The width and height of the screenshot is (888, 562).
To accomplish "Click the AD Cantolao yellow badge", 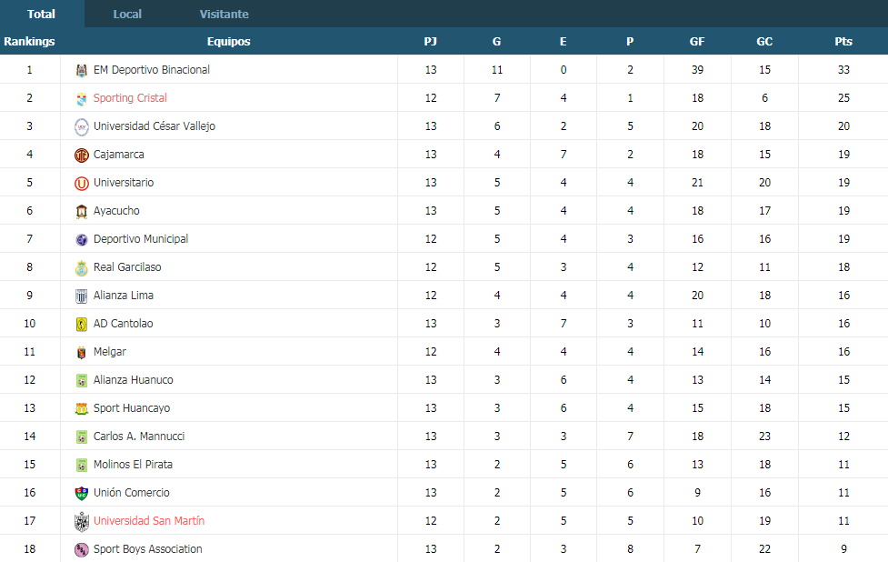I will pyautogui.click(x=82, y=324).
